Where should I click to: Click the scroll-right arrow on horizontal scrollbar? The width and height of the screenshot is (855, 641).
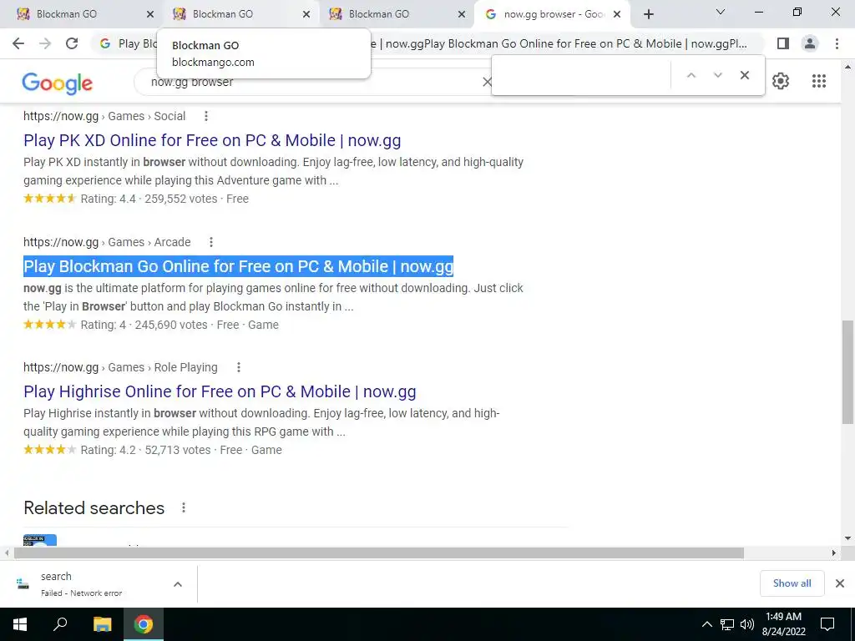[834, 553]
